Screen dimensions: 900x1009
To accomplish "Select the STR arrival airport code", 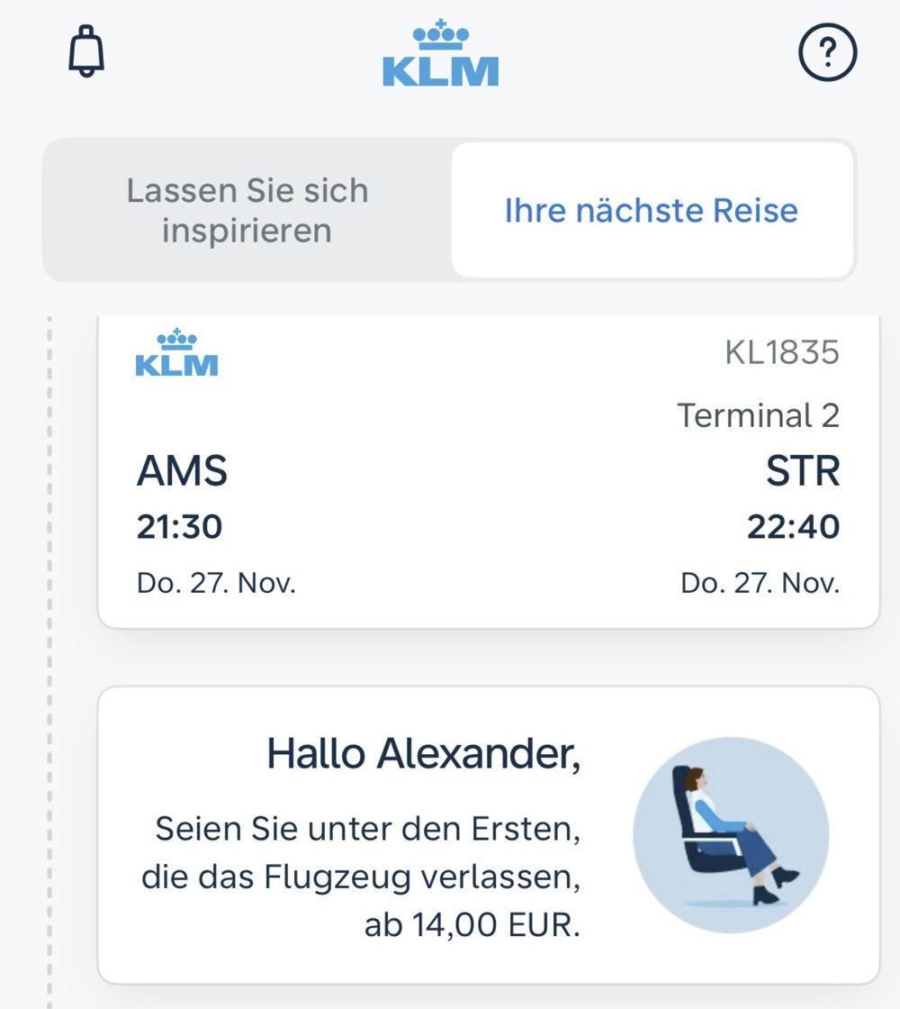I will click(803, 472).
